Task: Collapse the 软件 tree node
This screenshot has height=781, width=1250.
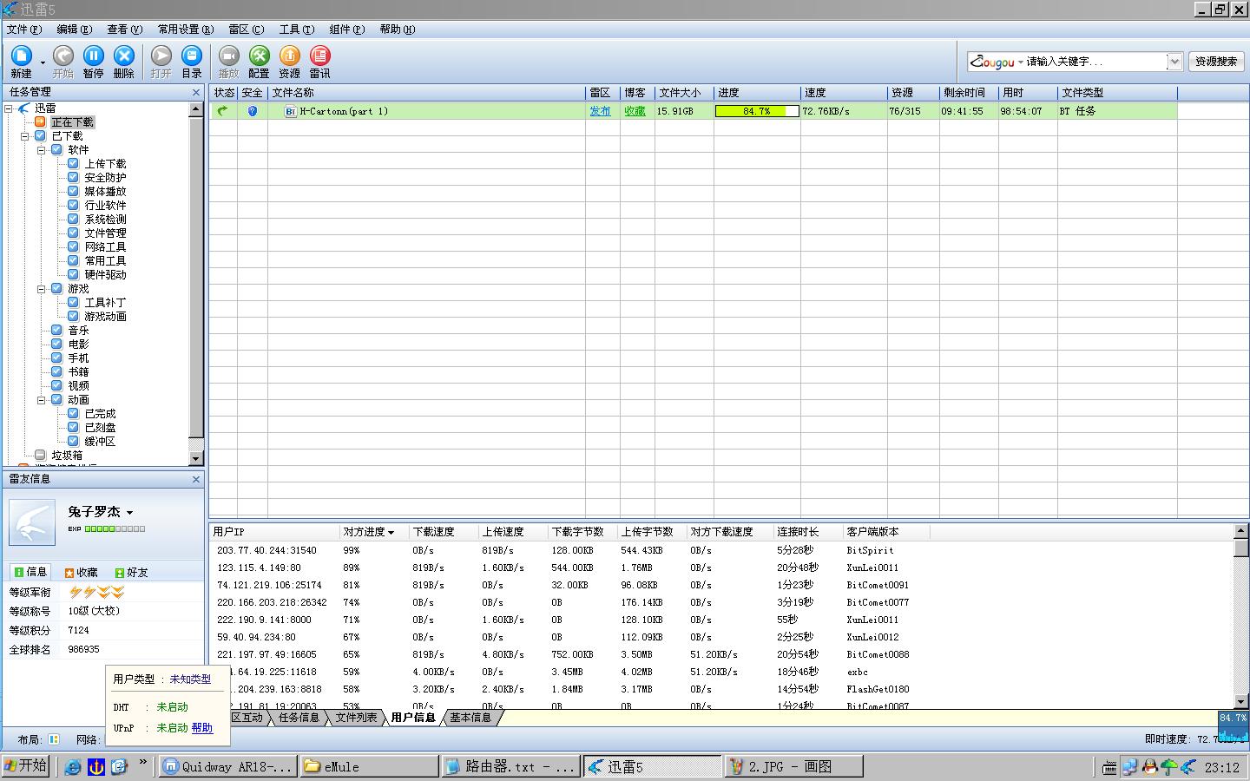Action: (x=41, y=150)
